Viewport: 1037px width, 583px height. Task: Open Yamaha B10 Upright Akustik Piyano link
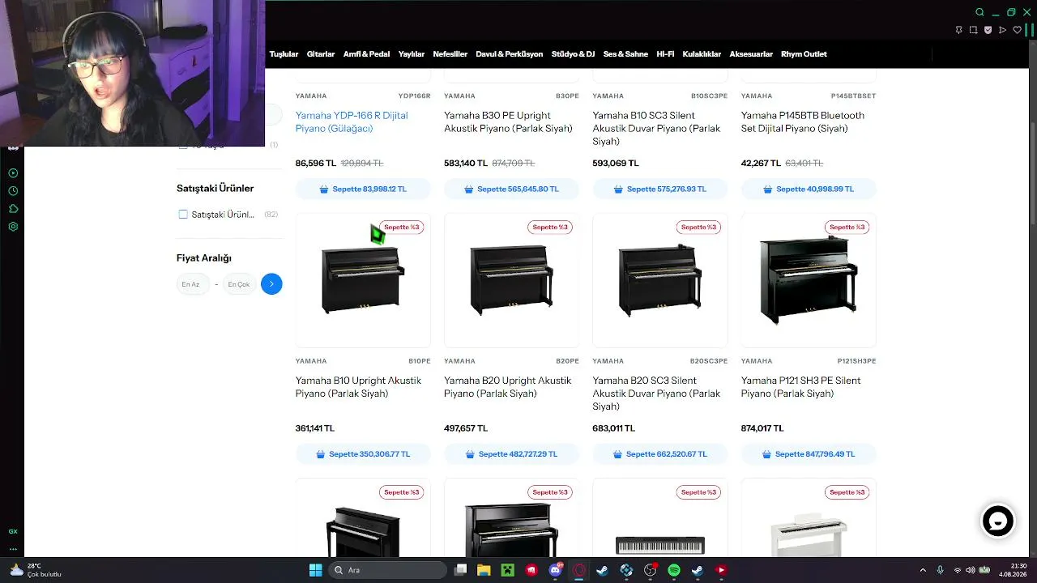pos(358,387)
